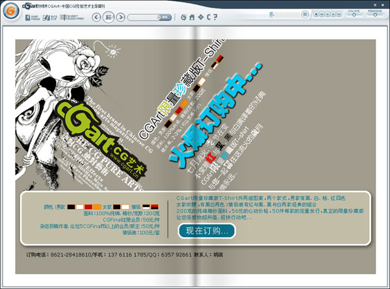This screenshot has height=289, width=390.
Task: Click the www.cgart.cn website text
Action: click(124, 166)
